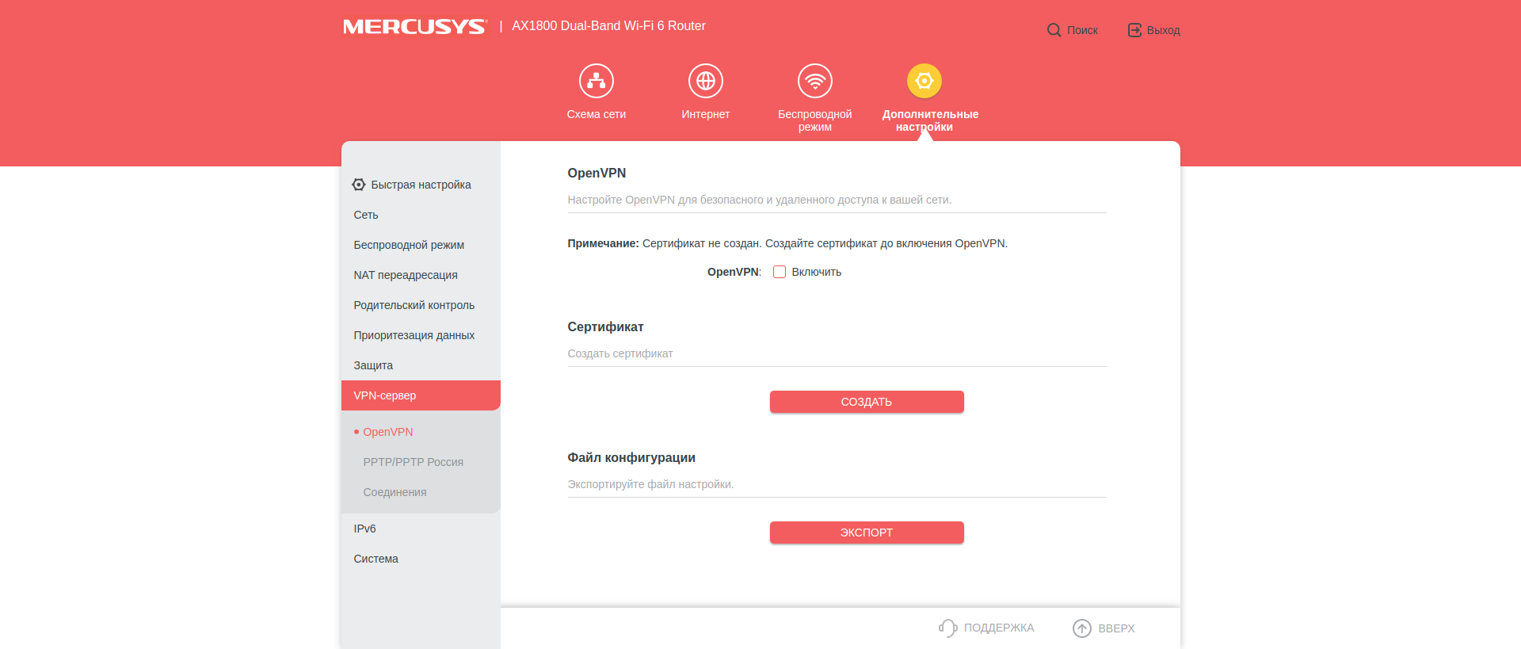1521x649 pixels.
Task: Click the Поиск magnifier icon
Action: (1054, 30)
